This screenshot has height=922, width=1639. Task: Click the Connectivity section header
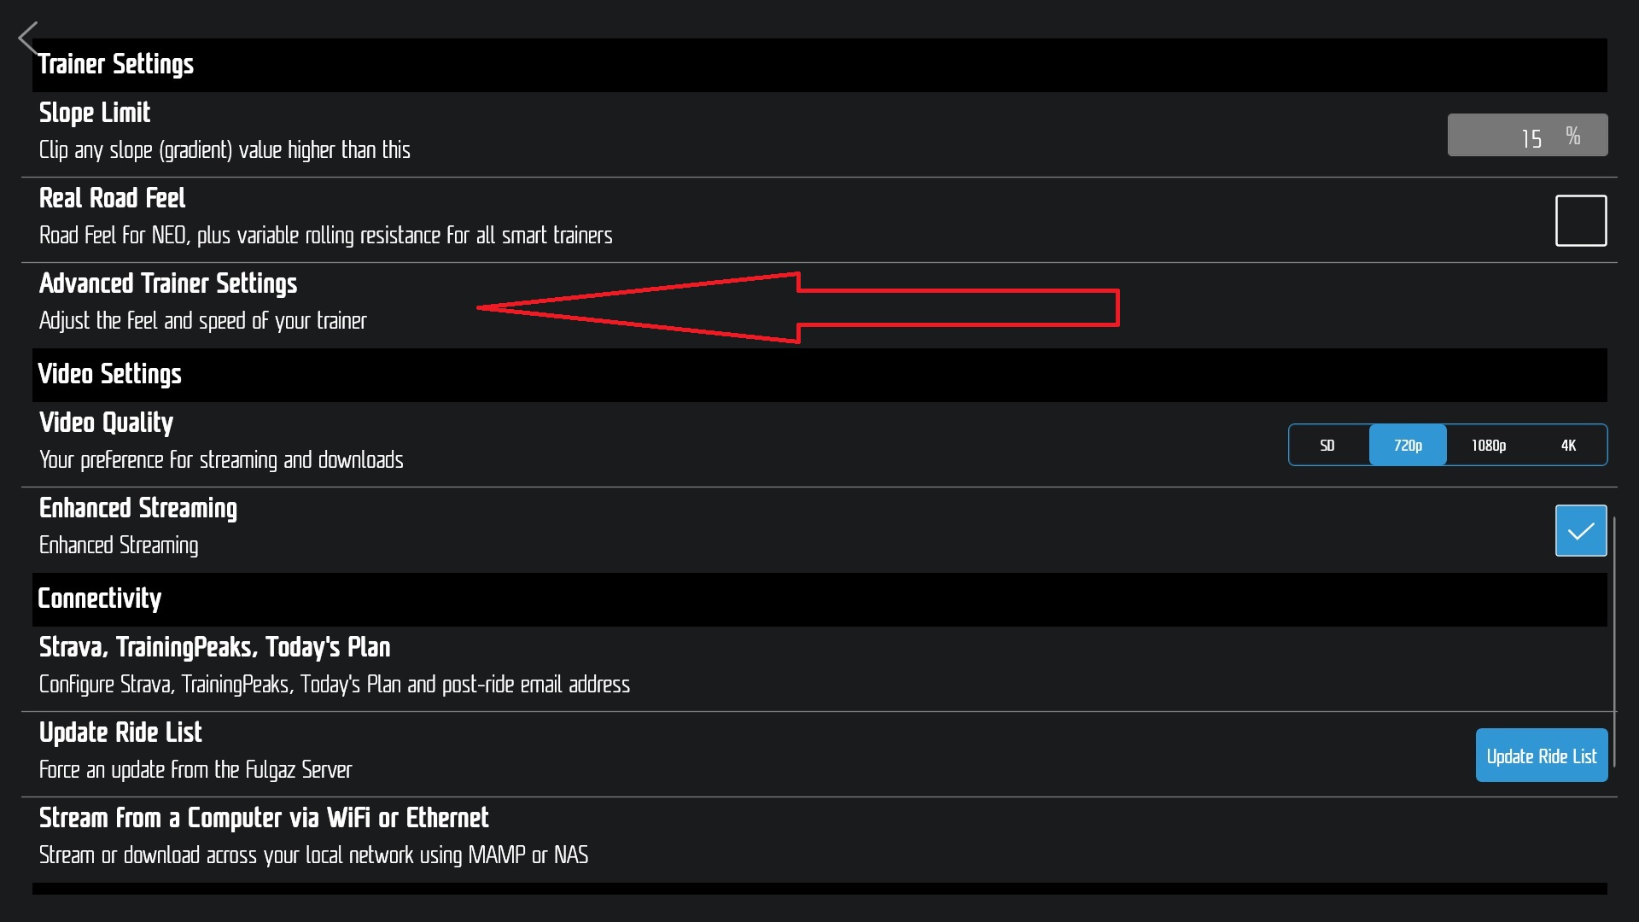click(100, 598)
